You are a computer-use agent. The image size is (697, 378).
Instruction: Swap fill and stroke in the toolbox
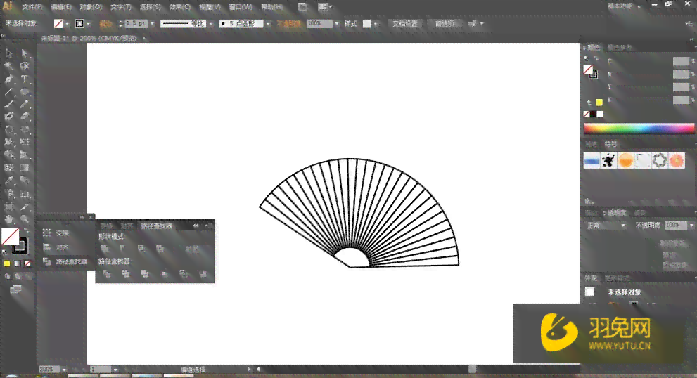[x=27, y=231]
